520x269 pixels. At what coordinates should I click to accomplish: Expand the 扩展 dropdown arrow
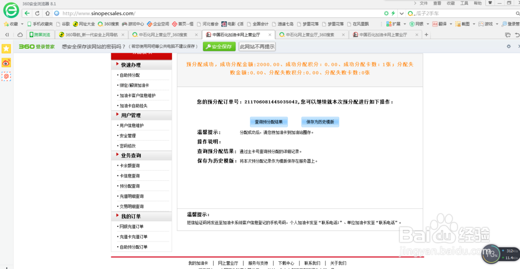(405, 24)
